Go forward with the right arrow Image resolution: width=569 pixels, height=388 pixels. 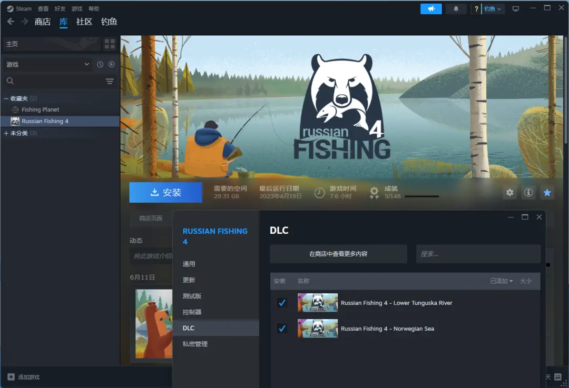(x=25, y=22)
